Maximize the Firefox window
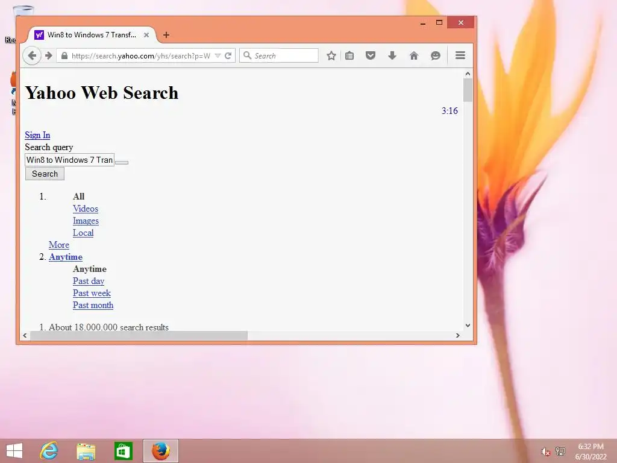 point(439,22)
